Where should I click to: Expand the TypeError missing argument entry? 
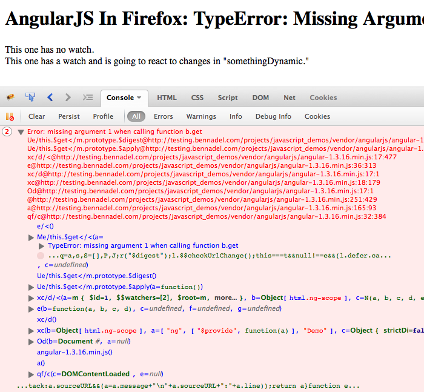pyautogui.click(x=41, y=246)
